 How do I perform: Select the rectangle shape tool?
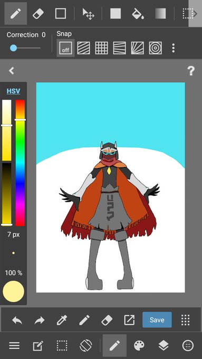(61, 14)
